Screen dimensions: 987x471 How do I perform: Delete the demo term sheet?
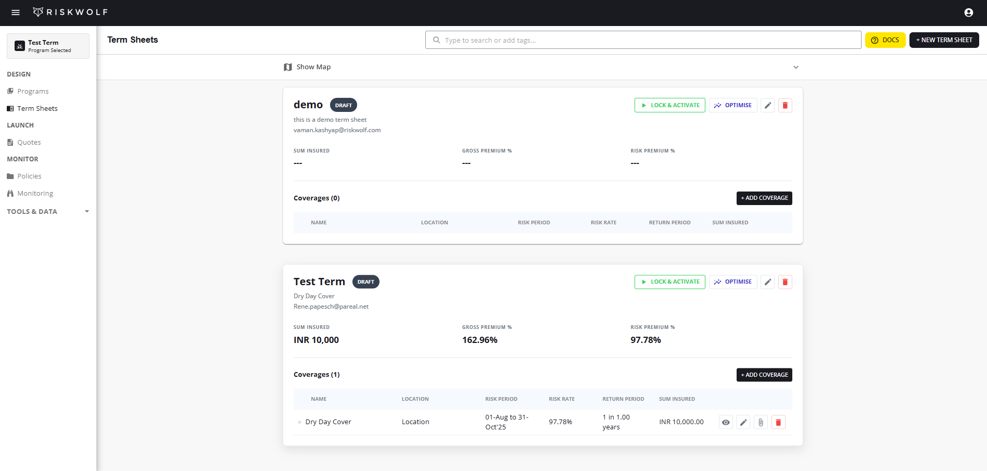point(785,105)
